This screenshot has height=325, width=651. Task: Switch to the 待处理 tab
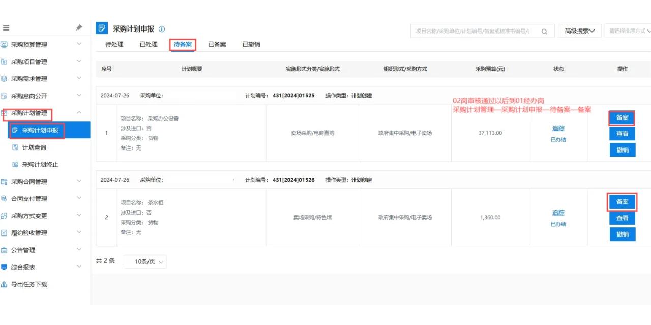(x=114, y=44)
